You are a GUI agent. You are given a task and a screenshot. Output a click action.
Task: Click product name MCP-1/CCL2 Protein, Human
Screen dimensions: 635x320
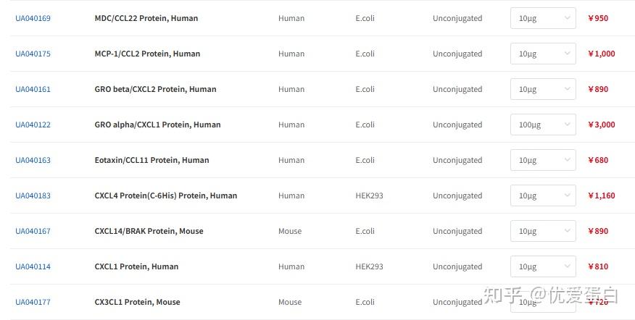click(147, 54)
